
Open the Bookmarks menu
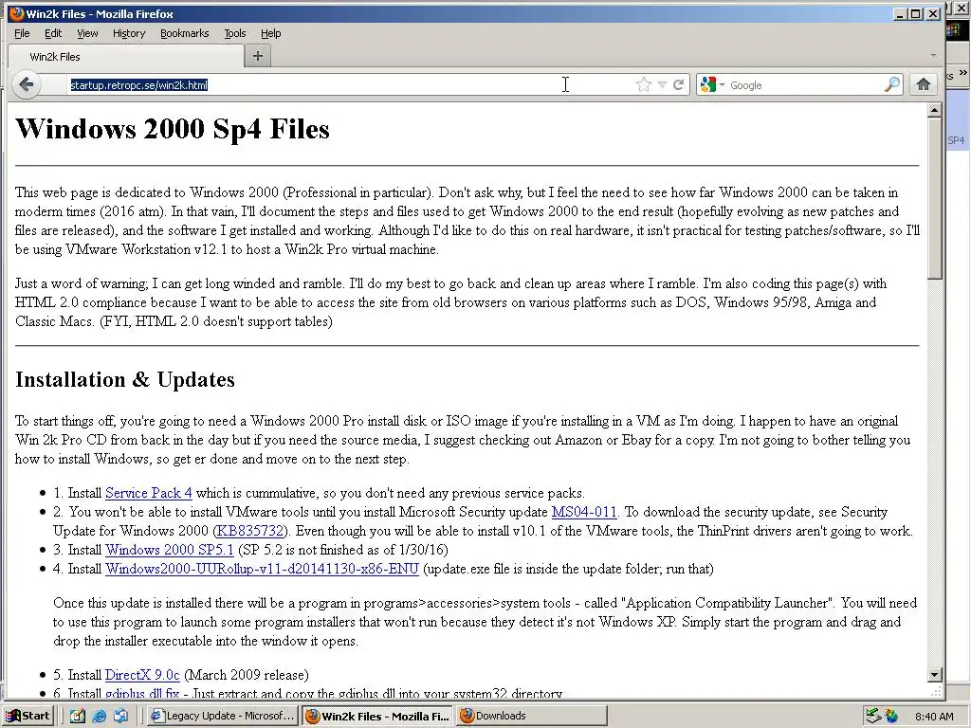185,33
